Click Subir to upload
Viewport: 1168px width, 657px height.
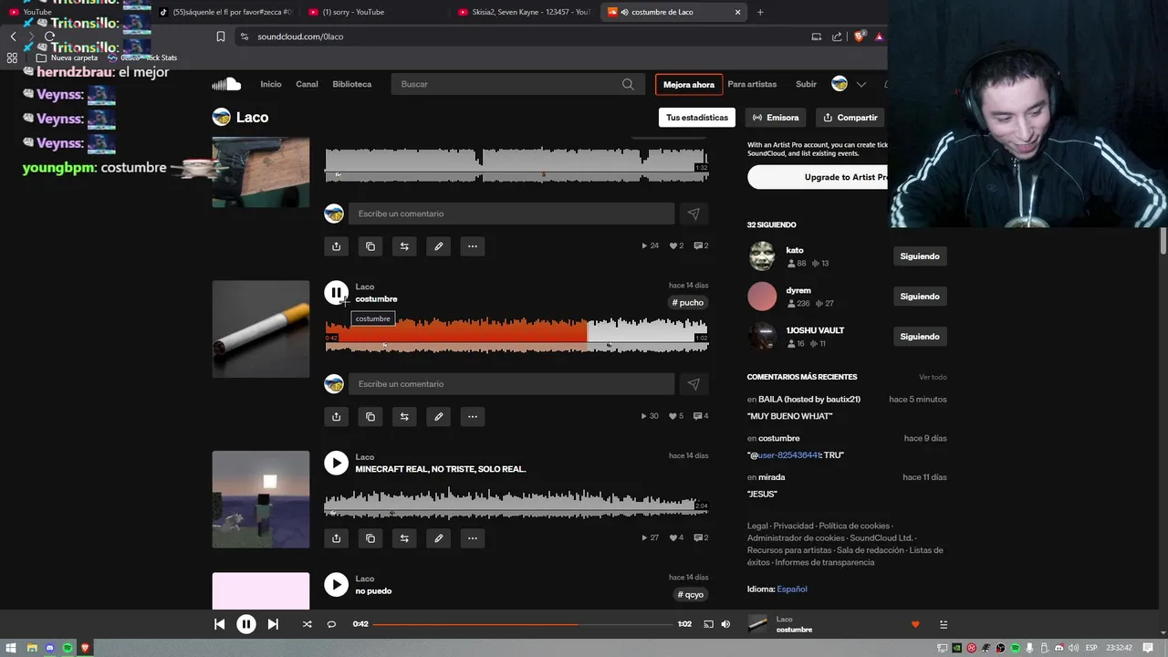[806, 84]
